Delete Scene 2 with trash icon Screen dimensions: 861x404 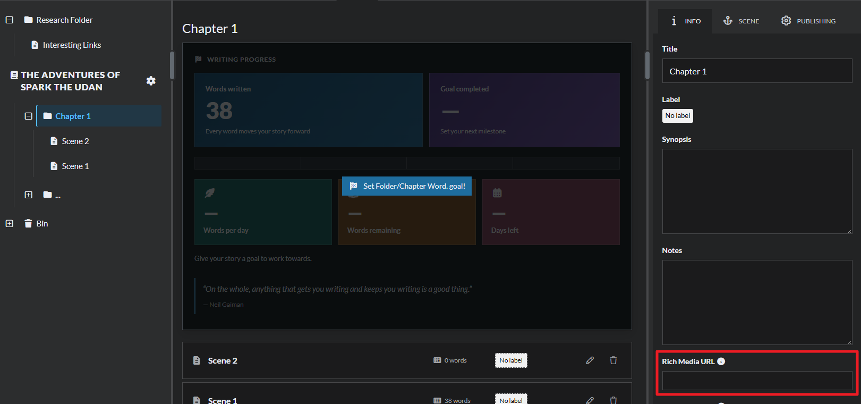pyautogui.click(x=613, y=360)
